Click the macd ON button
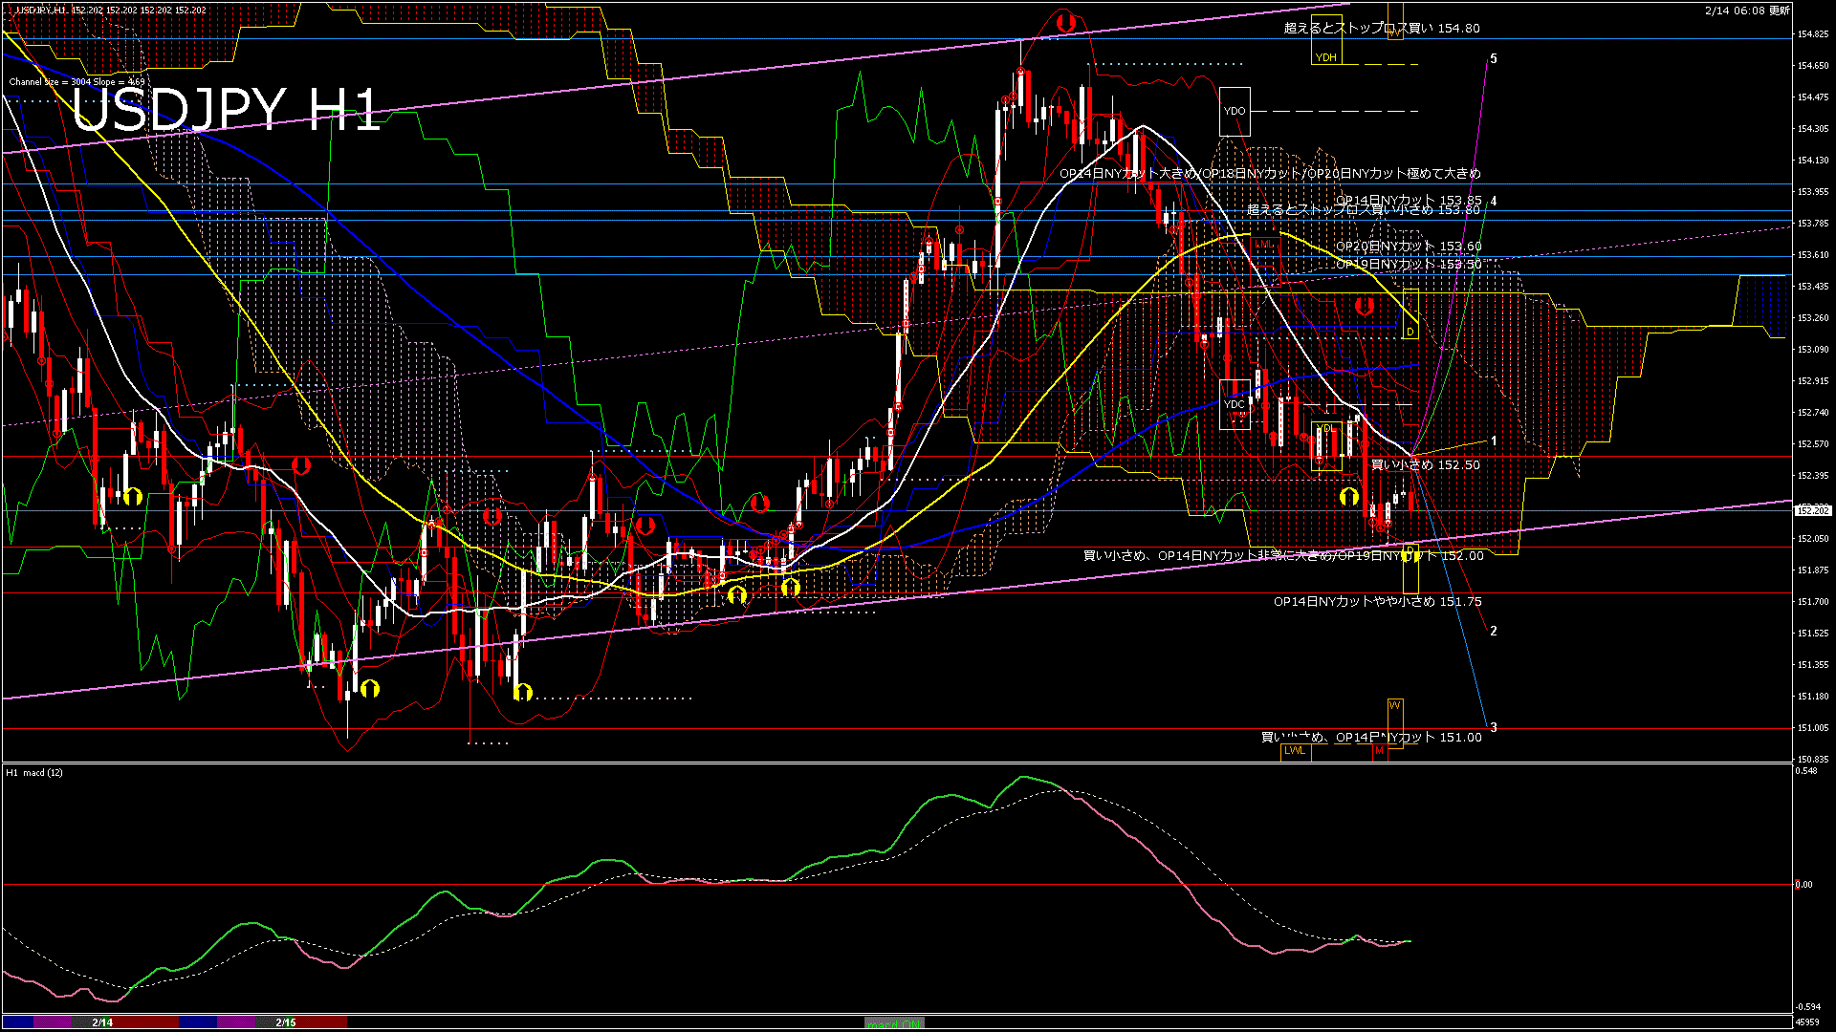 coord(894,1022)
